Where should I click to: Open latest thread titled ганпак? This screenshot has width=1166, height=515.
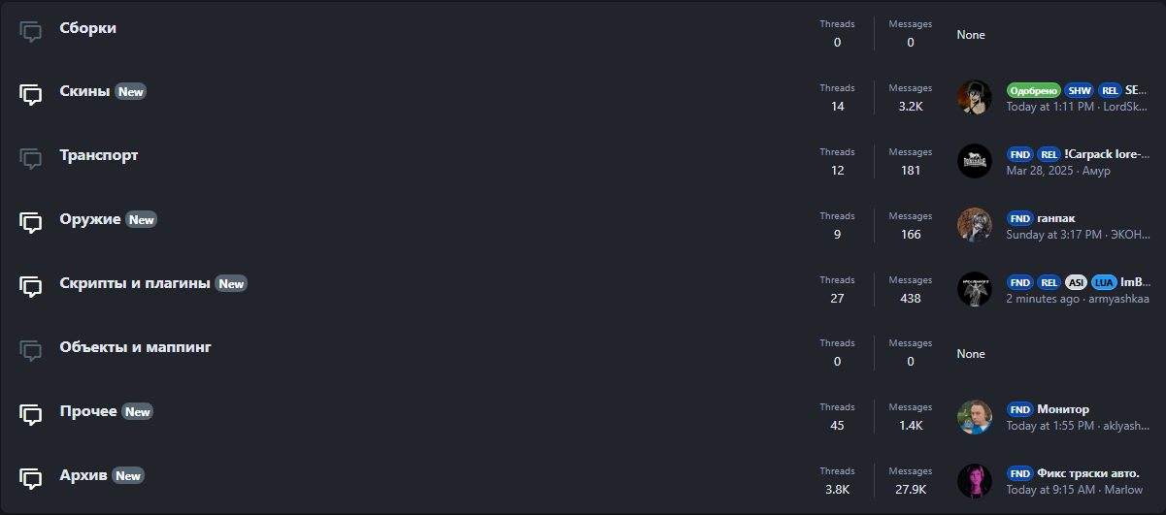(1056, 218)
